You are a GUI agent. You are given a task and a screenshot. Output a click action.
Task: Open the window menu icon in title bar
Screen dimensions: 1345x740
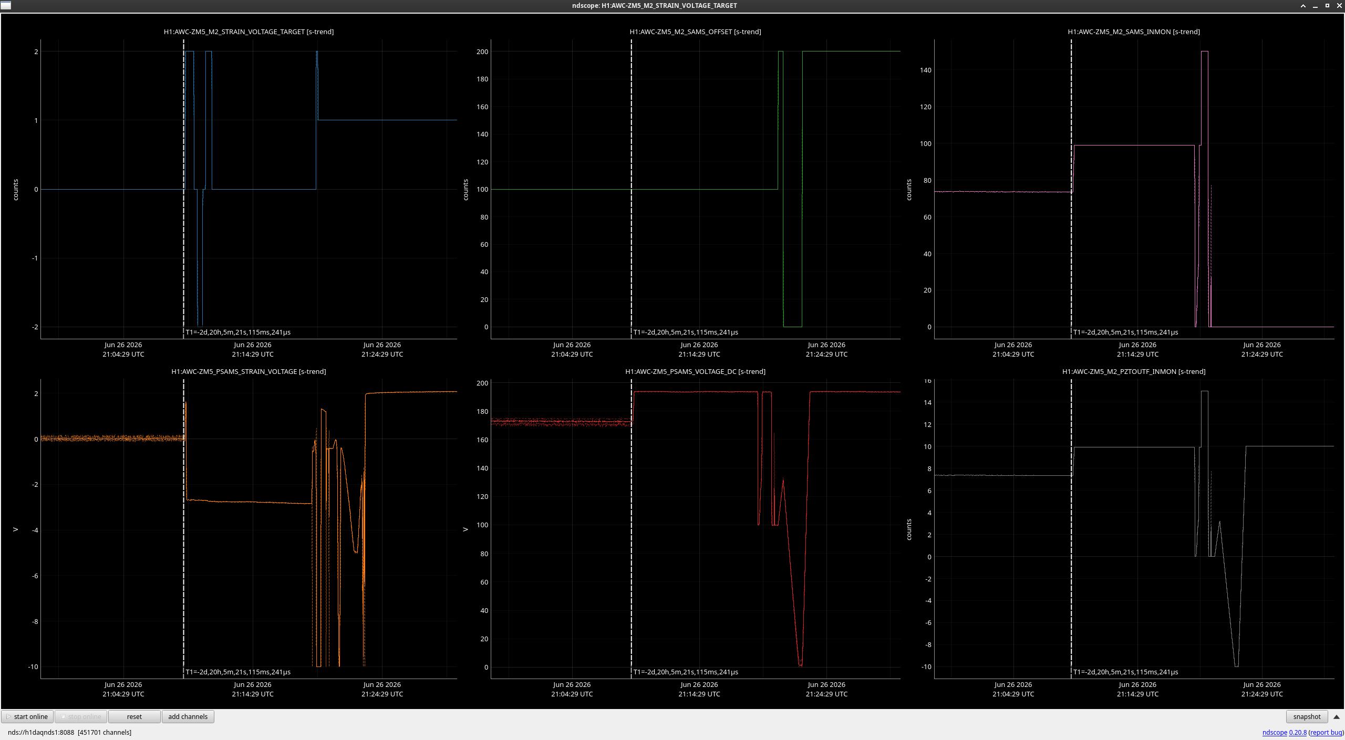(6, 6)
